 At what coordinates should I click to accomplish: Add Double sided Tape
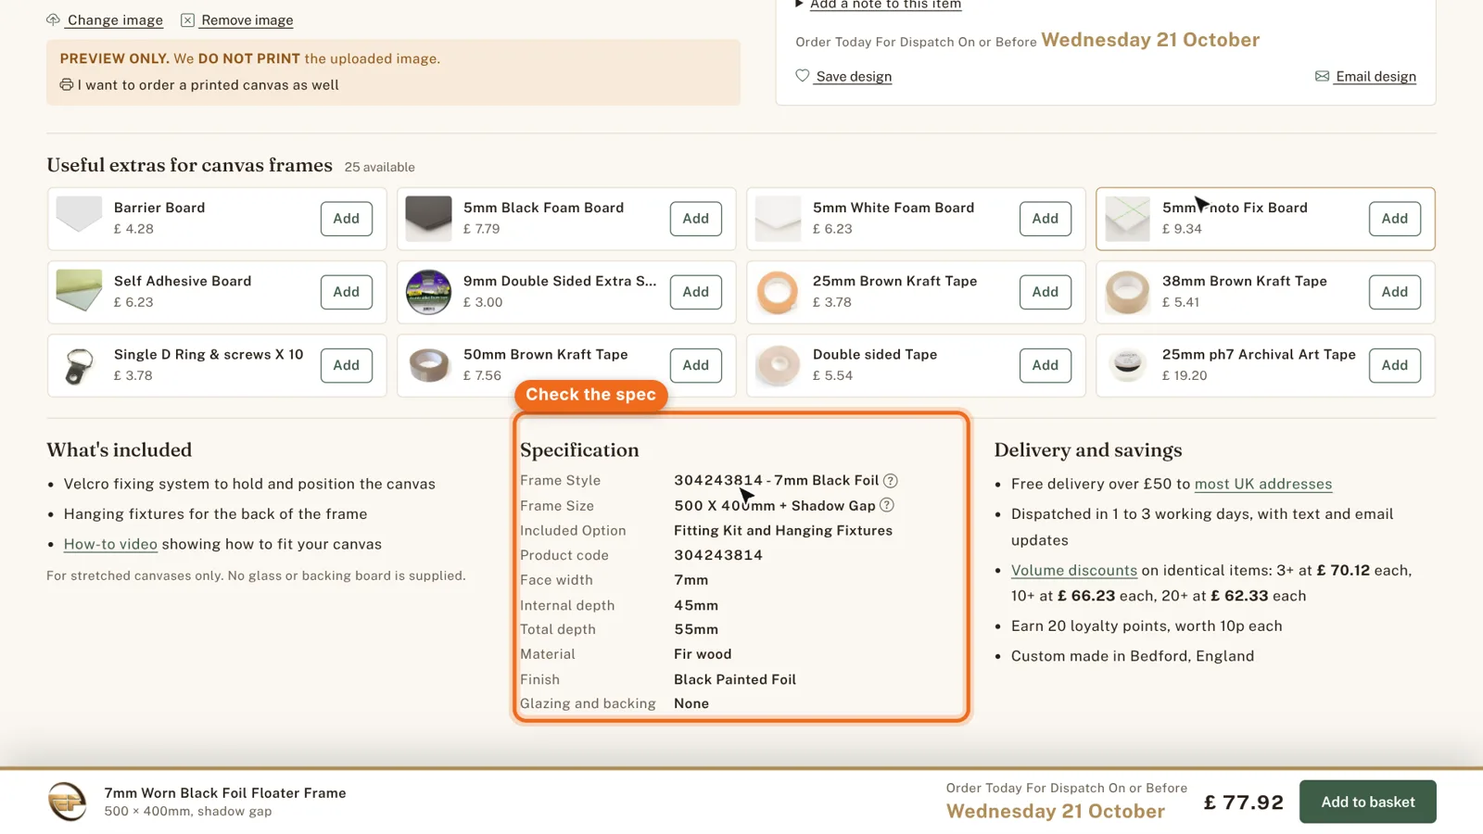[x=1046, y=365]
